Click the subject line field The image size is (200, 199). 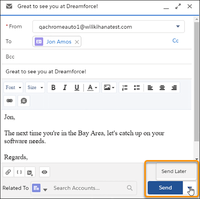point(96,71)
